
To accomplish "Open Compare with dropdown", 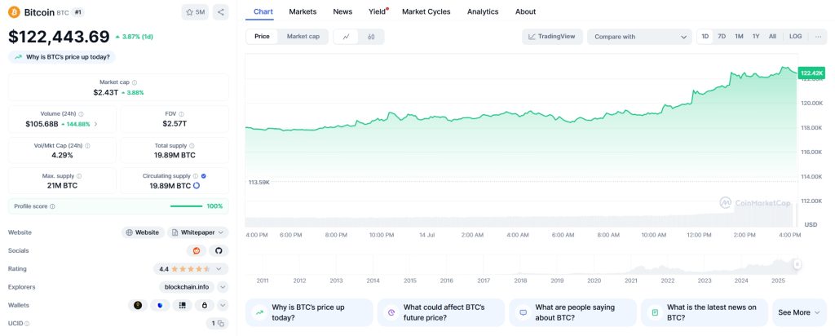I will coord(639,37).
